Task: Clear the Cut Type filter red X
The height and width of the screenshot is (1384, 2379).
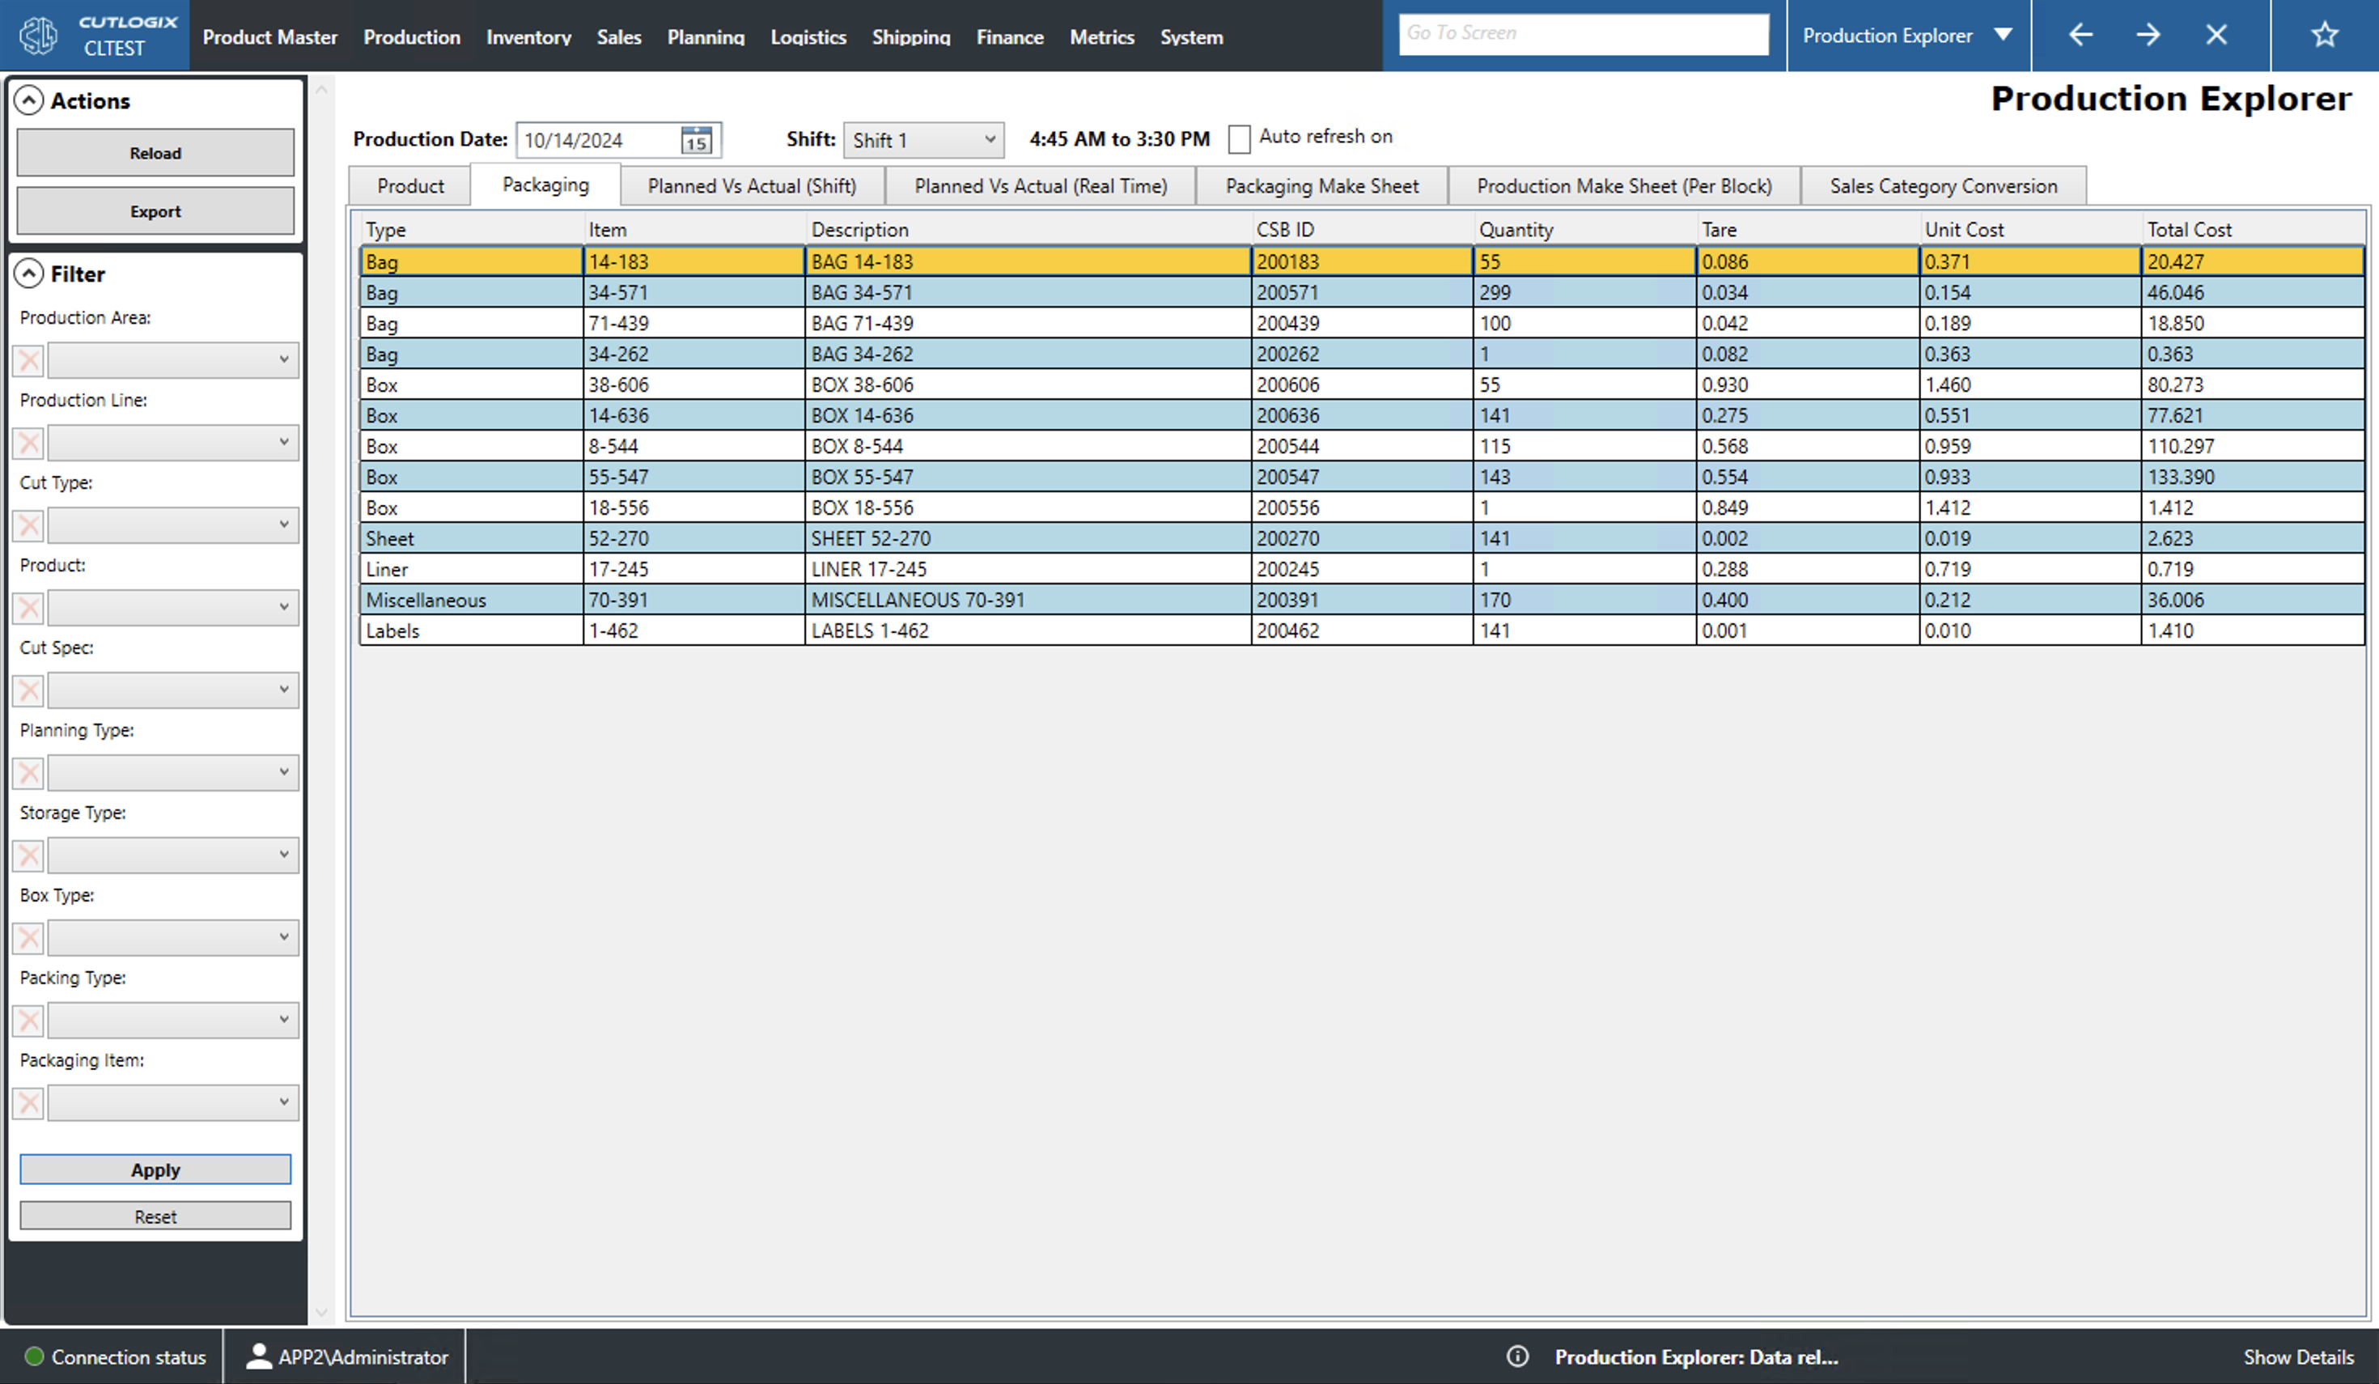Action: pyautogui.click(x=28, y=525)
